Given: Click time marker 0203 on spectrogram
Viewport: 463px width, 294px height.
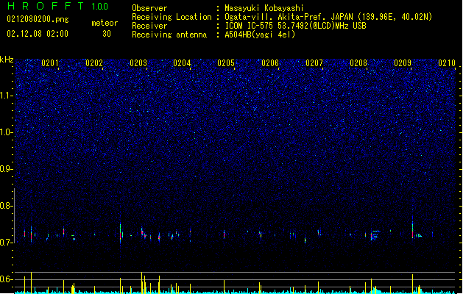Looking at the screenshot, I should click(138, 63).
